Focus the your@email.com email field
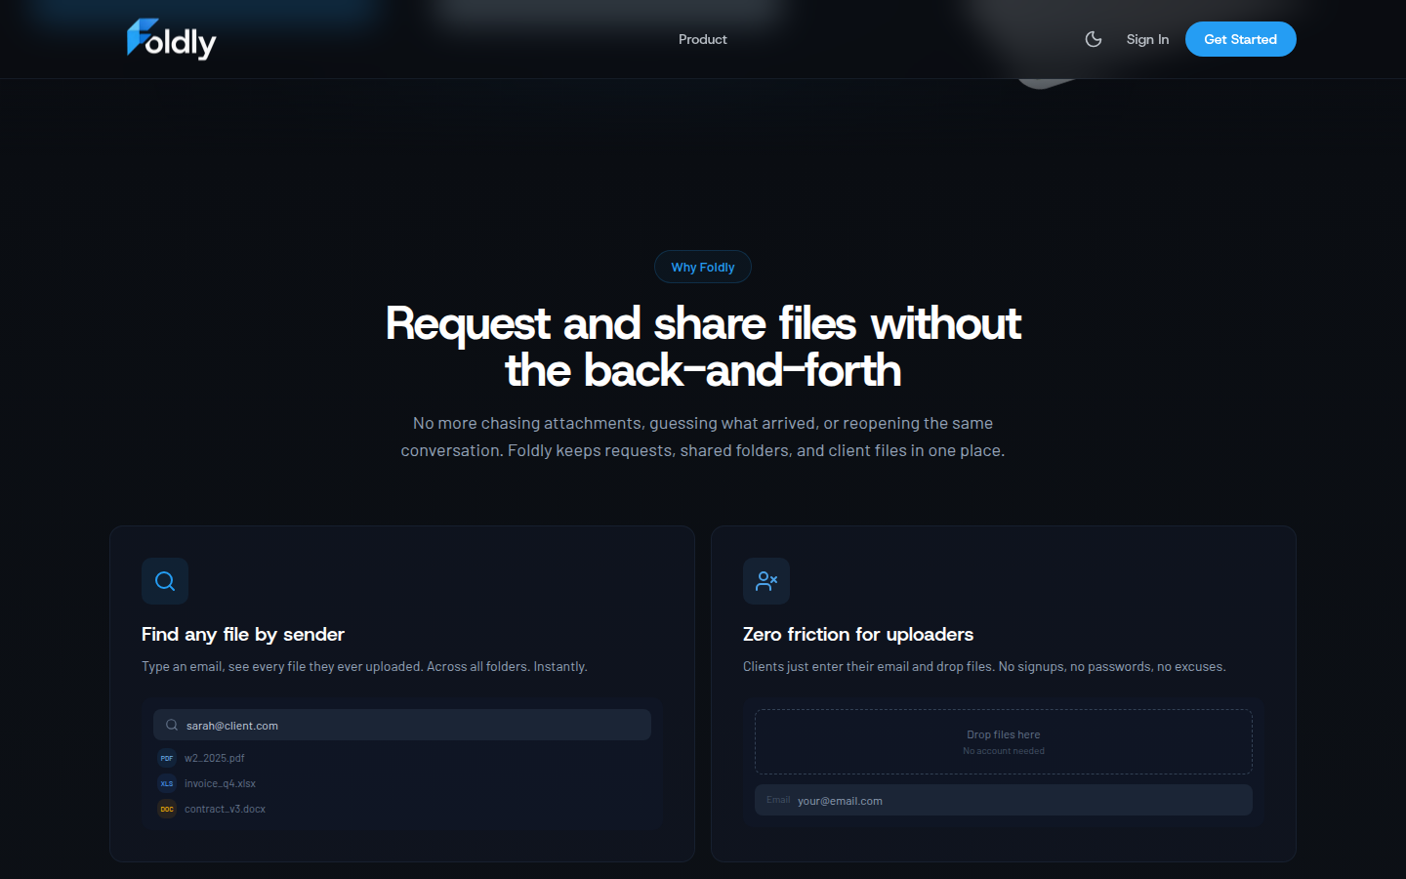This screenshot has height=879, width=1406. pyautogui.click(x=1004, y=800)
